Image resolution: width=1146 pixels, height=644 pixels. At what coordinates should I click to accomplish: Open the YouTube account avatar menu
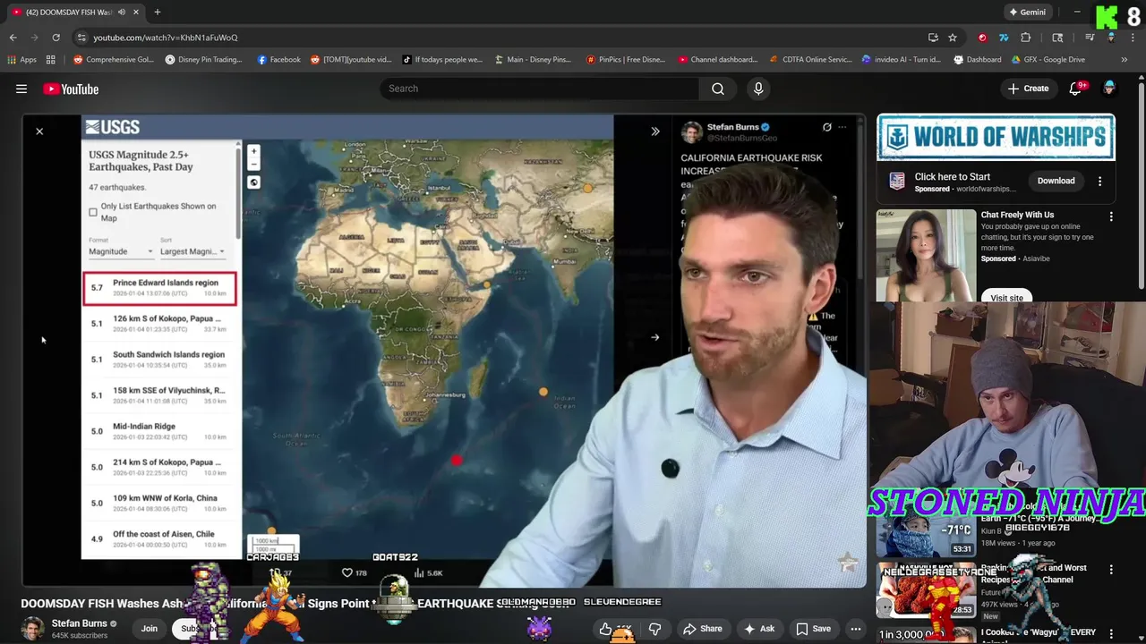[x=1110, y=88]
